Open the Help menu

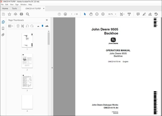(30, 5)
